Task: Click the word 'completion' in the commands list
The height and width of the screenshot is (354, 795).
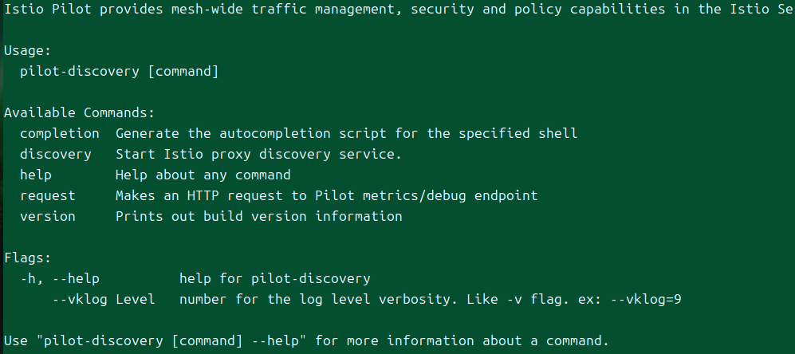Action: tap(60, 133)
